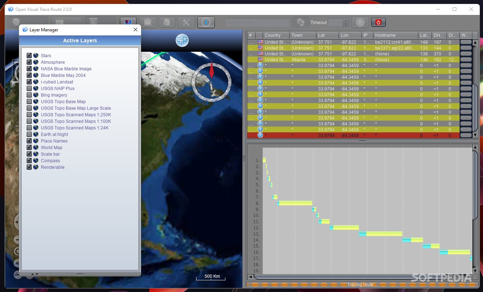Click the Hostname column header

396,35
